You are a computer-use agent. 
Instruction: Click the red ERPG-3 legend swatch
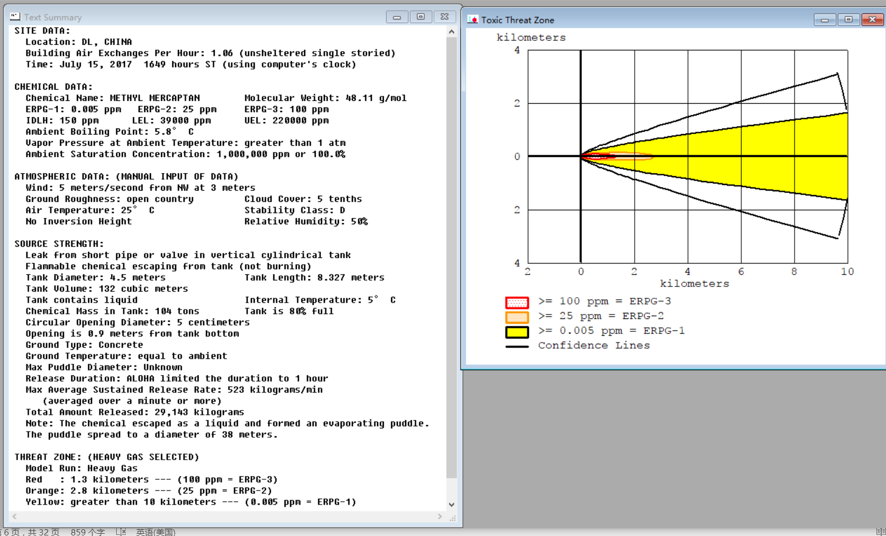click(517, 303)
